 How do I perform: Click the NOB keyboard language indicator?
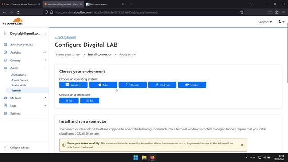click(x=252, y=157)
